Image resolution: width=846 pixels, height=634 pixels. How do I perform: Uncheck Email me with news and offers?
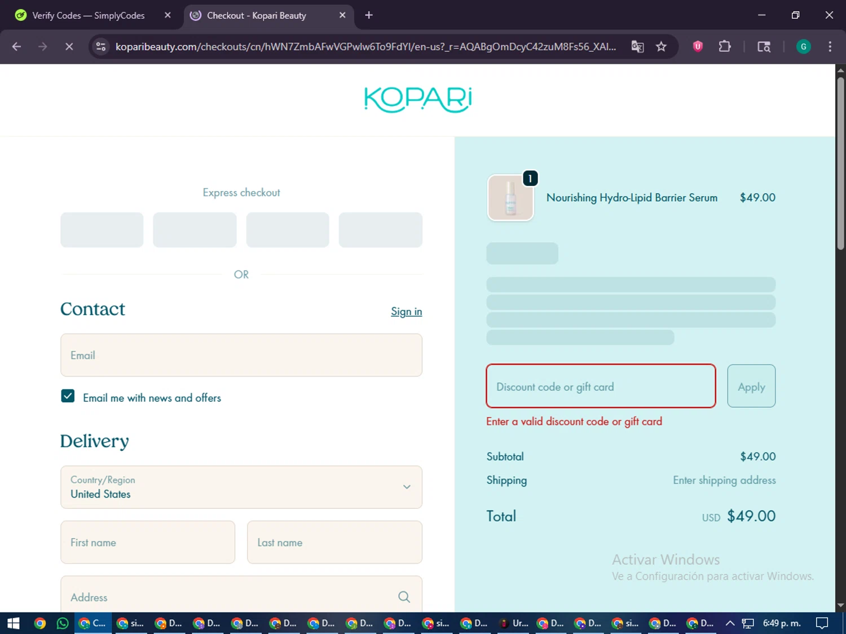point(68,396)
